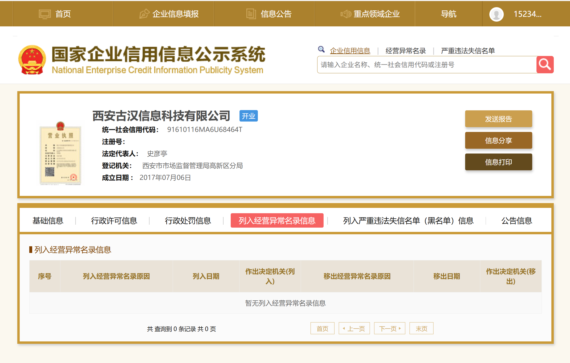The image size is (570, 363).
Task: Click the pen icon beside 企业信息填报
Action: coord(144,14)
